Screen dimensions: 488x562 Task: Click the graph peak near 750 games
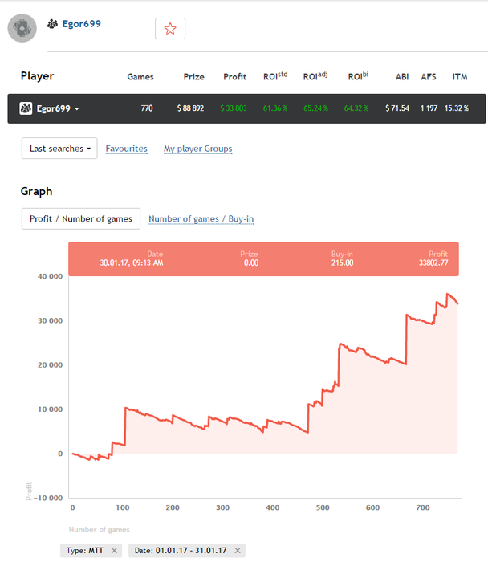coord(448,295)
